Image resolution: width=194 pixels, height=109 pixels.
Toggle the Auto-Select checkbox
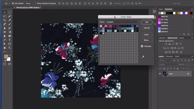click(13, 3)
